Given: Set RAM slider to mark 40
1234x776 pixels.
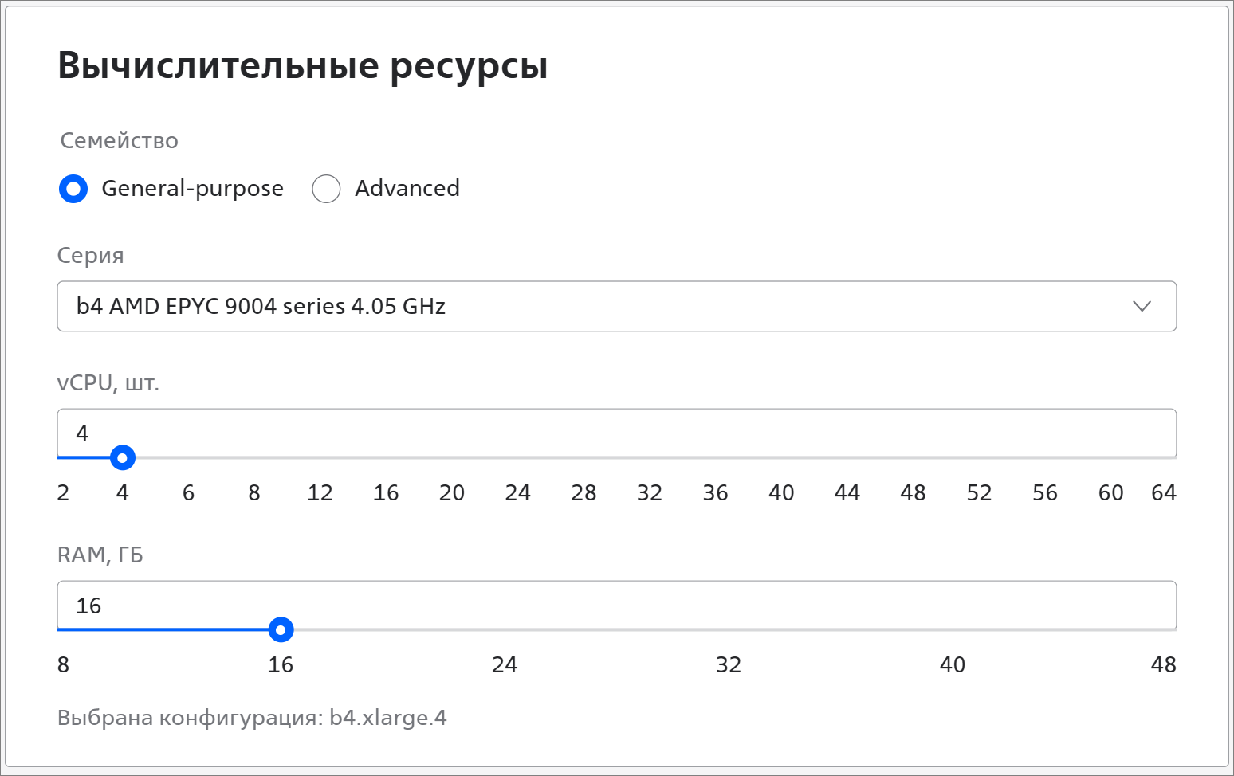Looking at the screenshot, I should click(953, 664).
